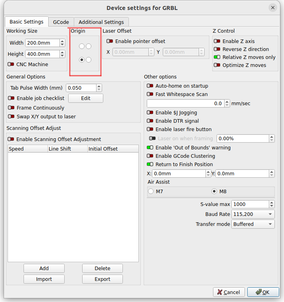Click the Add button
Screen dimensions: 284x302
tap(44, 268)
